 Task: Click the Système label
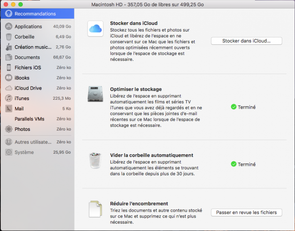(x=24, y=152)
